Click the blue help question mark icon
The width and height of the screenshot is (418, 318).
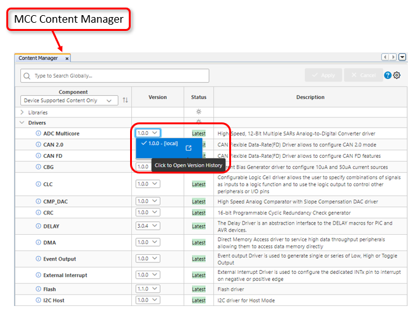(388, 75)
